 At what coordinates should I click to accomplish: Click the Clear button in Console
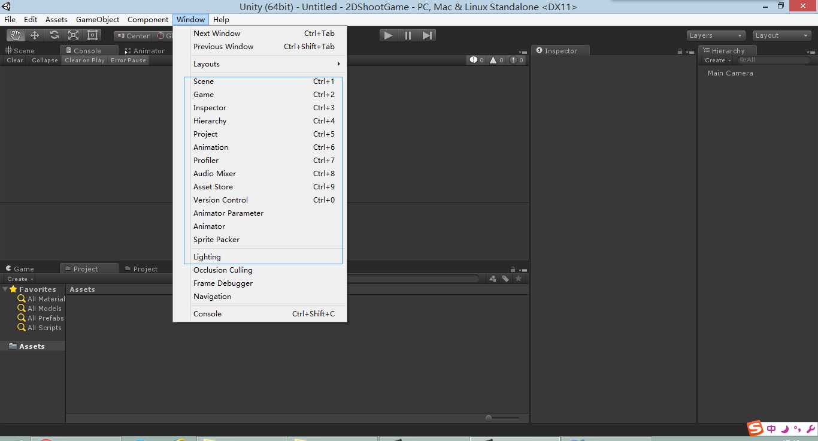[x=15, y=60]
